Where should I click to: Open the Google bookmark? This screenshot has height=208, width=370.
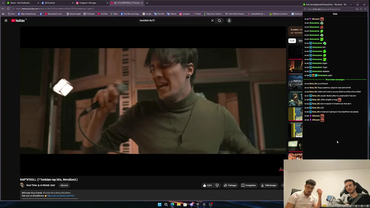[x=147, y=14]
